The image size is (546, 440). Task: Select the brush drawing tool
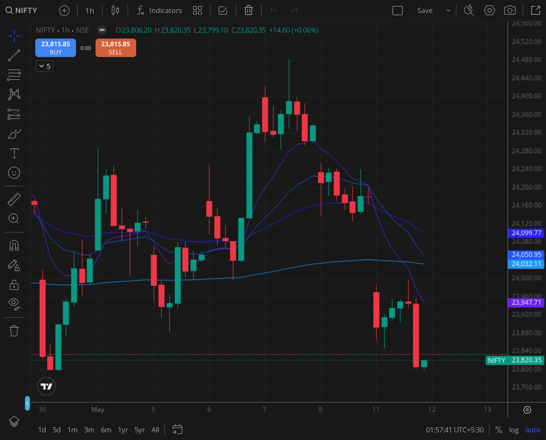[14, 134]
